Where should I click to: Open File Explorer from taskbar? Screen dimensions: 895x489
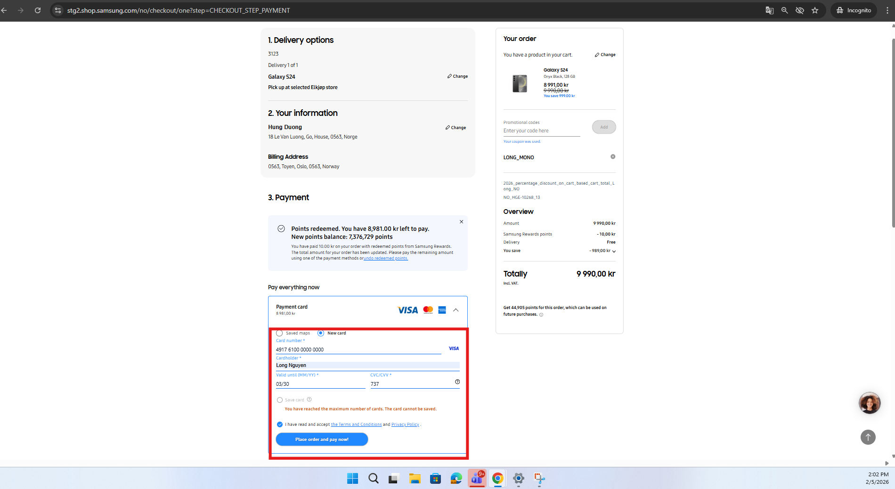point(415,479)
